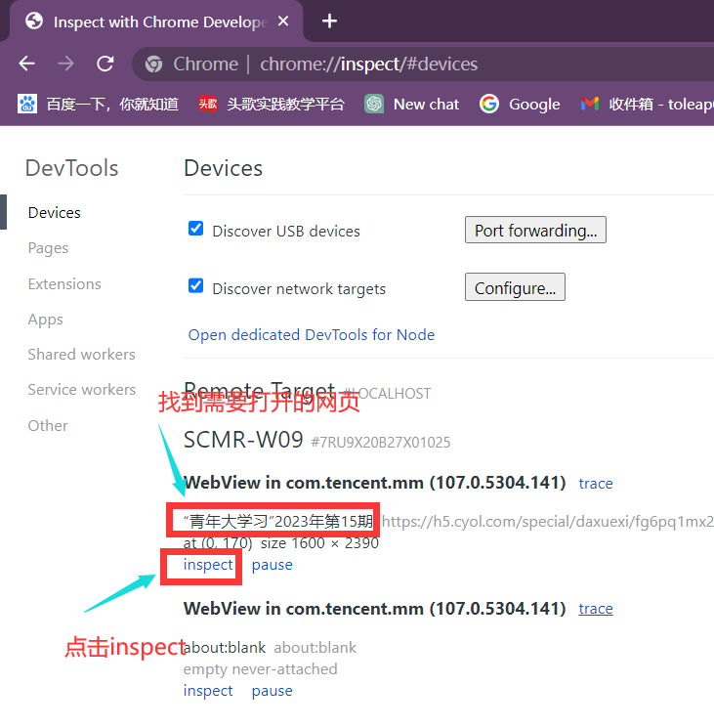
Task: Click the browser back arrow
Action: tap(27, 64)
